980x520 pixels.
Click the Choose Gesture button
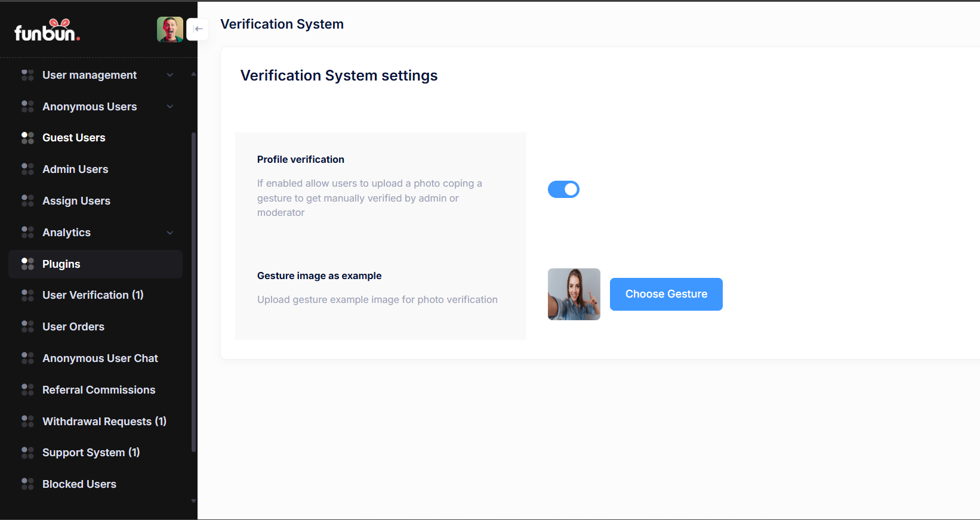[x=666, y=294]
